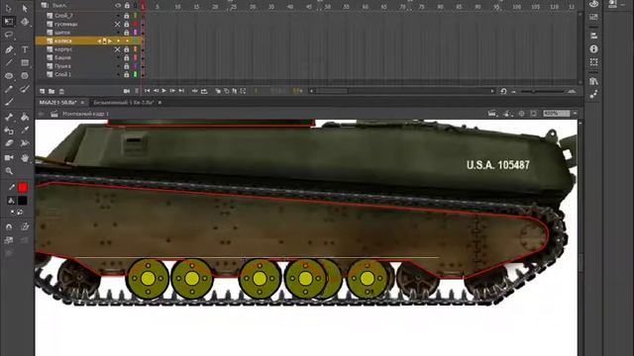This screenshot has height=356, width=634.
Task: Select the Eyedropper tool
Action: (x=25, y=131)
